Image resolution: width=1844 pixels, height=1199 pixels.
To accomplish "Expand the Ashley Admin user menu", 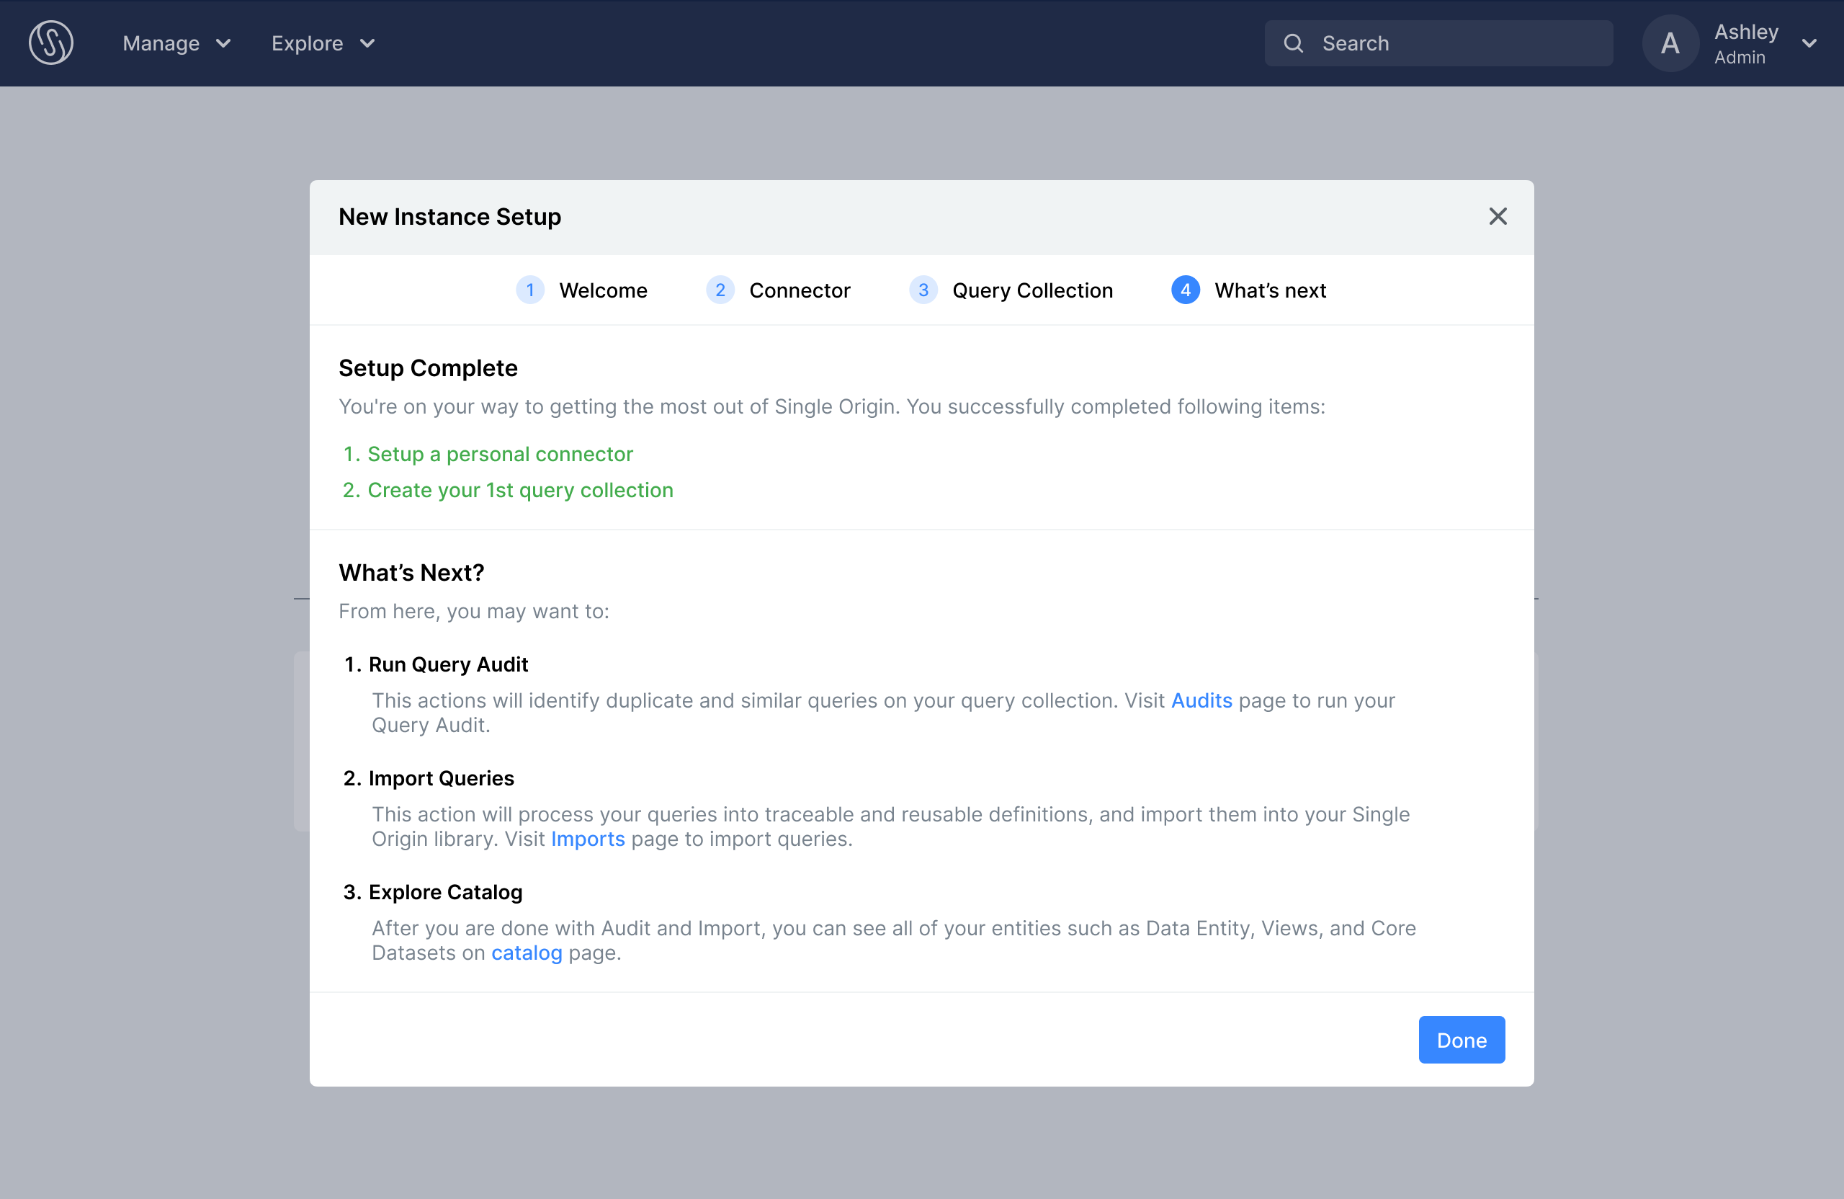I will click(1810, 43).
